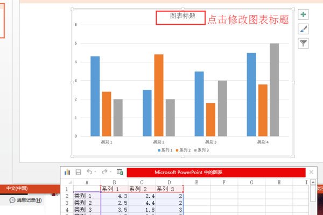
Task: Select axis label 类别 3
Action: (210, 142)
